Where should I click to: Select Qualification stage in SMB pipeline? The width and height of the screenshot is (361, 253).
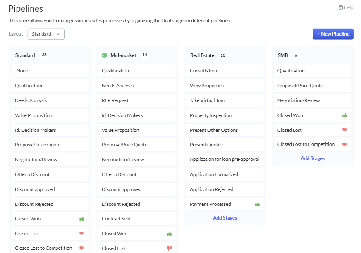pos(313,71)
